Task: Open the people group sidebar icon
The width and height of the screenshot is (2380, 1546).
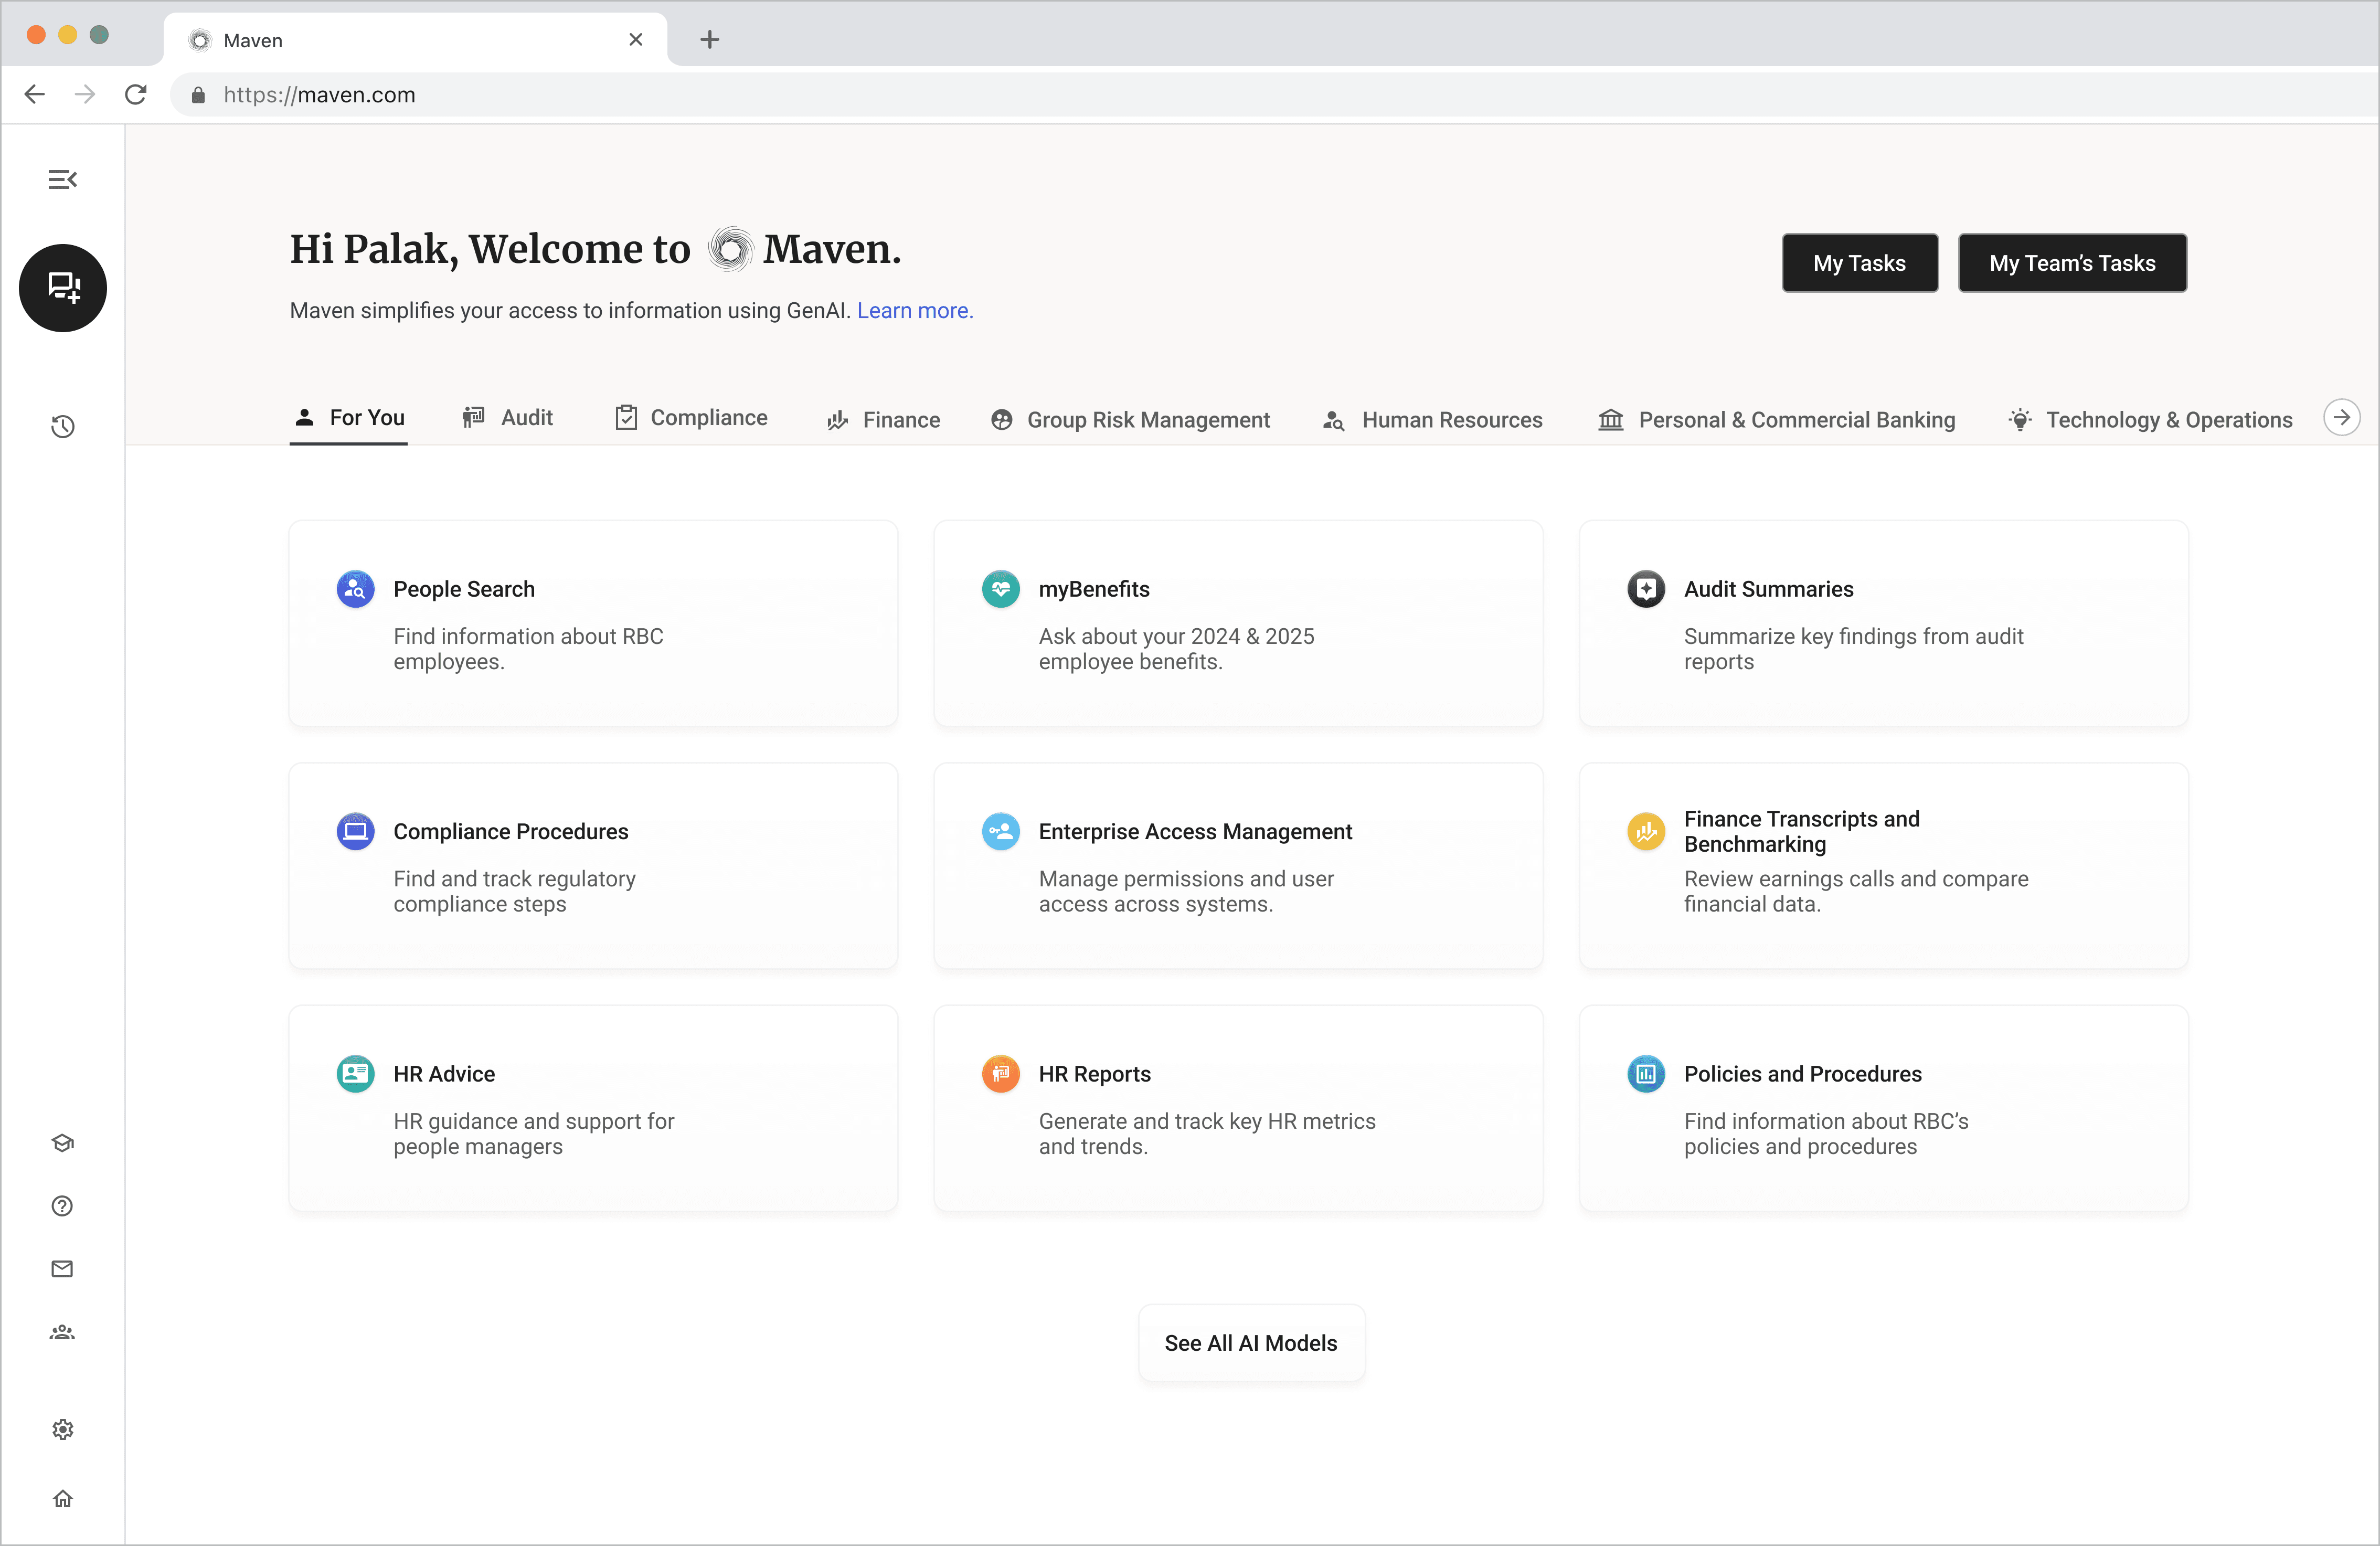Action: 63,1332
